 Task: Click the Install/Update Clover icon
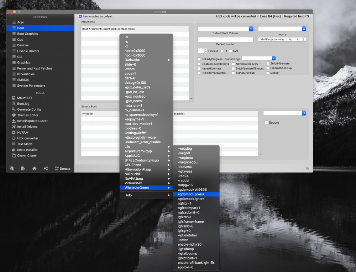click(x=14, y=121)
